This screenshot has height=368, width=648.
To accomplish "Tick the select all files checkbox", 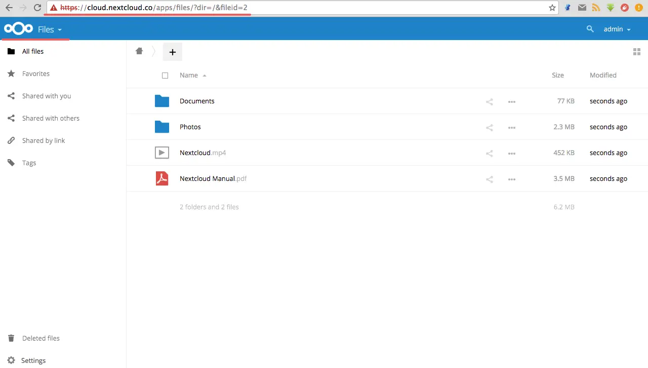I will 165,76.
